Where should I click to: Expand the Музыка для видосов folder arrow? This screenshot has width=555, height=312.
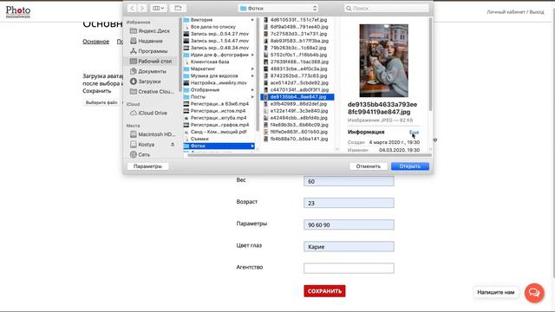coord(252,75)
